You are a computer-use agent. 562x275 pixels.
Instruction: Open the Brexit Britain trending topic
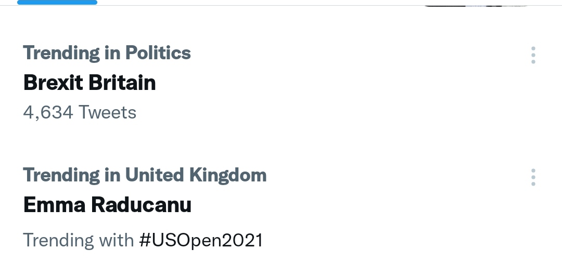pos(90,83)
